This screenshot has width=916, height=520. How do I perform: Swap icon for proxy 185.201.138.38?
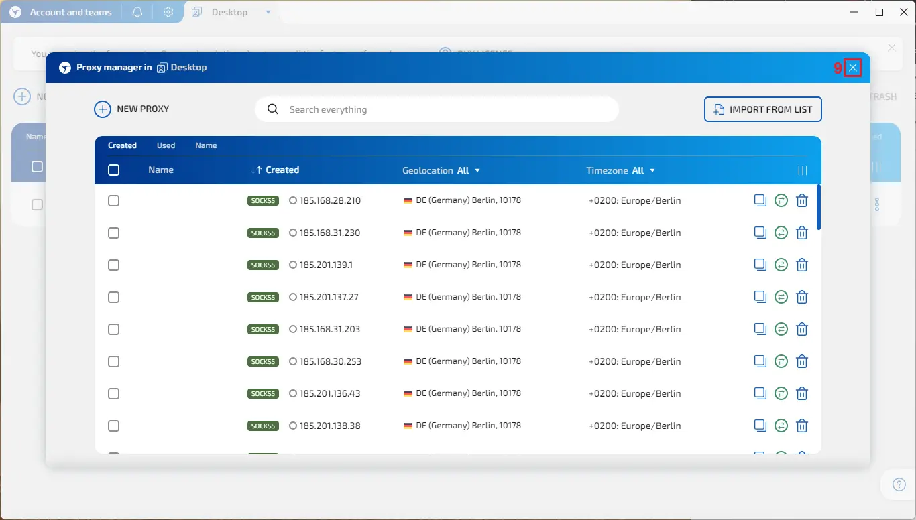click(781, 426)
